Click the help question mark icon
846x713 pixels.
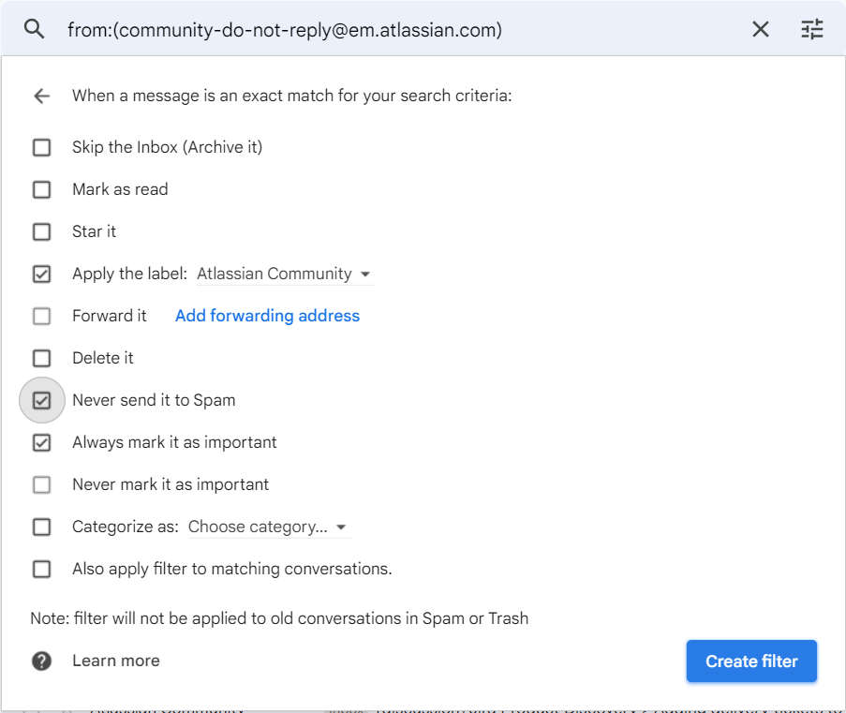[41, 661]
